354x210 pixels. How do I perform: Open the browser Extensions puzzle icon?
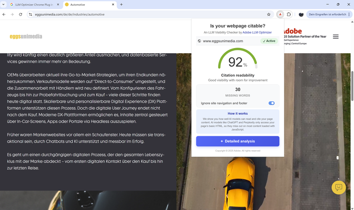(289, 15)
